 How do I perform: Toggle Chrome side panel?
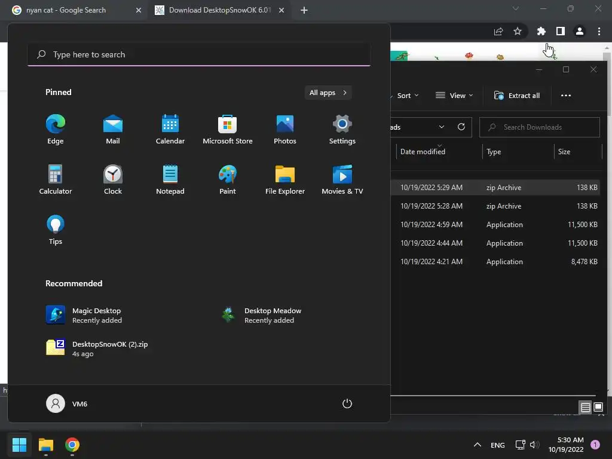(x=560, y=31)
